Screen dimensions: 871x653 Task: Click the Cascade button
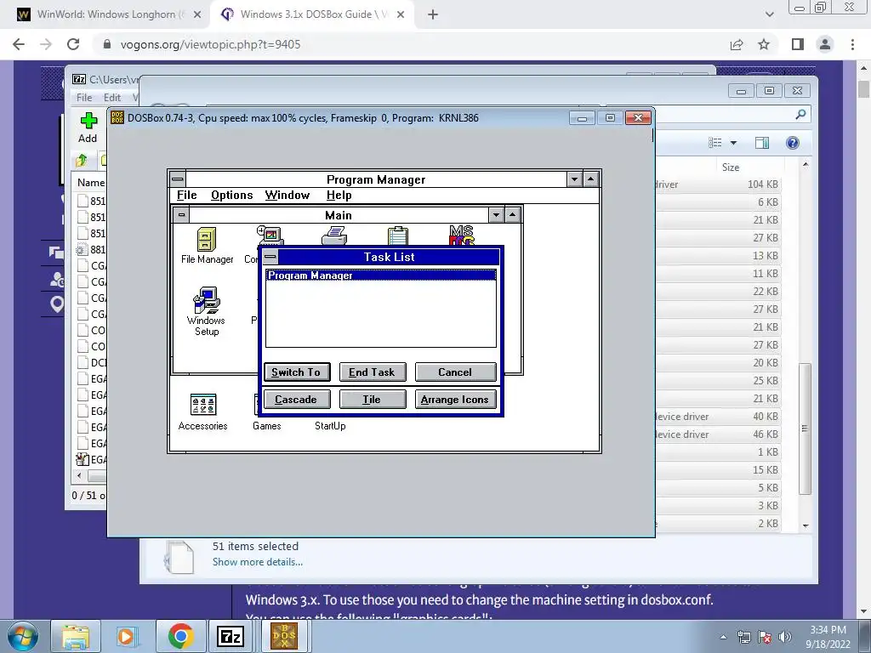[x=297, y=400]
